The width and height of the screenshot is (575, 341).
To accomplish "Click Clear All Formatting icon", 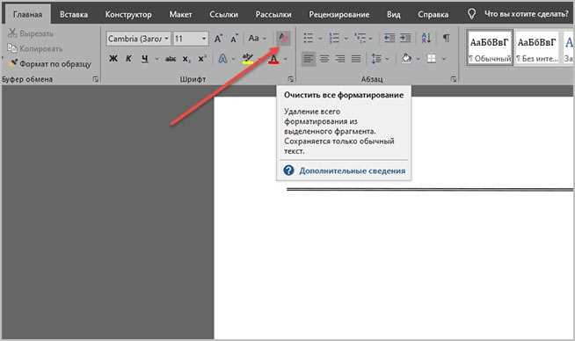I will [283, 38].
